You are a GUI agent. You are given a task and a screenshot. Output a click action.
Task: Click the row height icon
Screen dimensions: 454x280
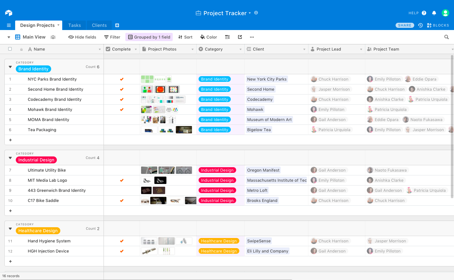[x=227, y=37]
